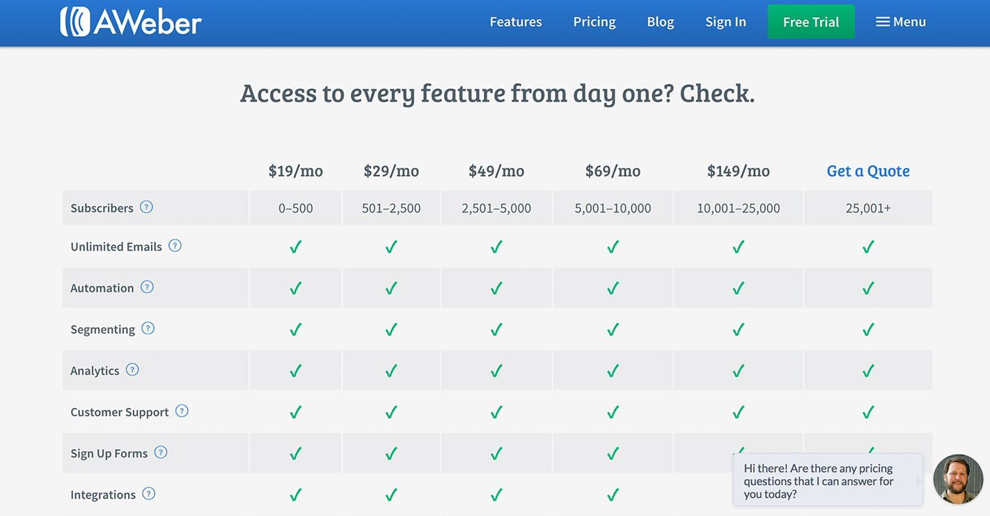Click Get a Quote link
This screenshot has height=516, width=990.
pyautogui.click(x=868, y=171)
